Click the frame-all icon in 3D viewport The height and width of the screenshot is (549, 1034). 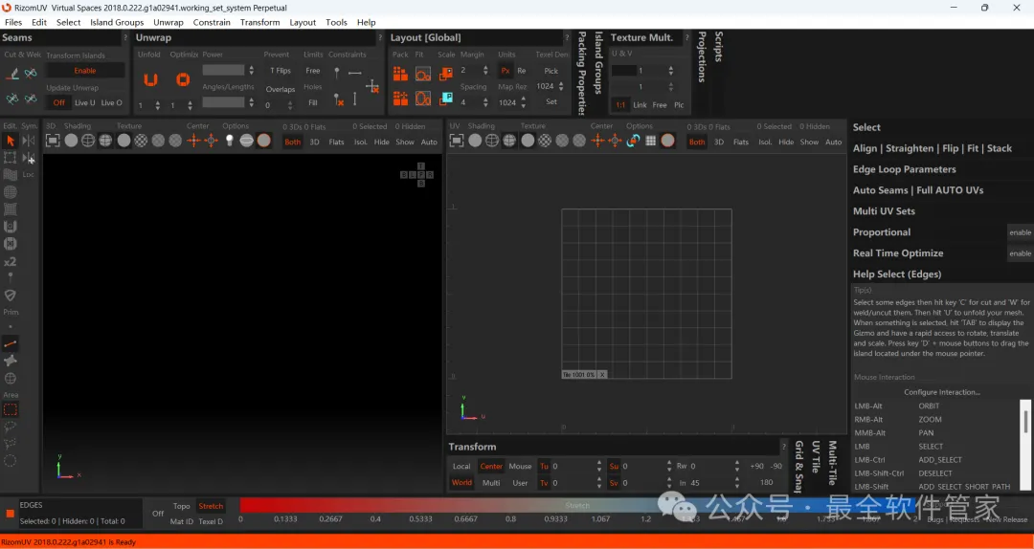coord(53,141)
